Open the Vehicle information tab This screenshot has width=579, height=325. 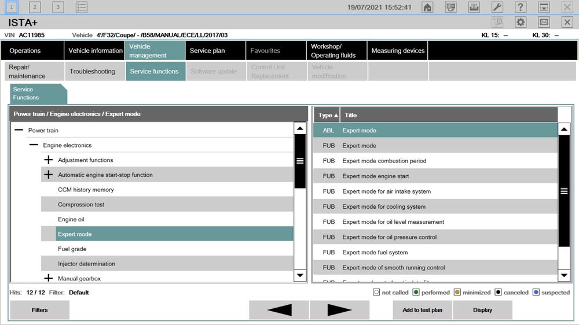point(94,50)
